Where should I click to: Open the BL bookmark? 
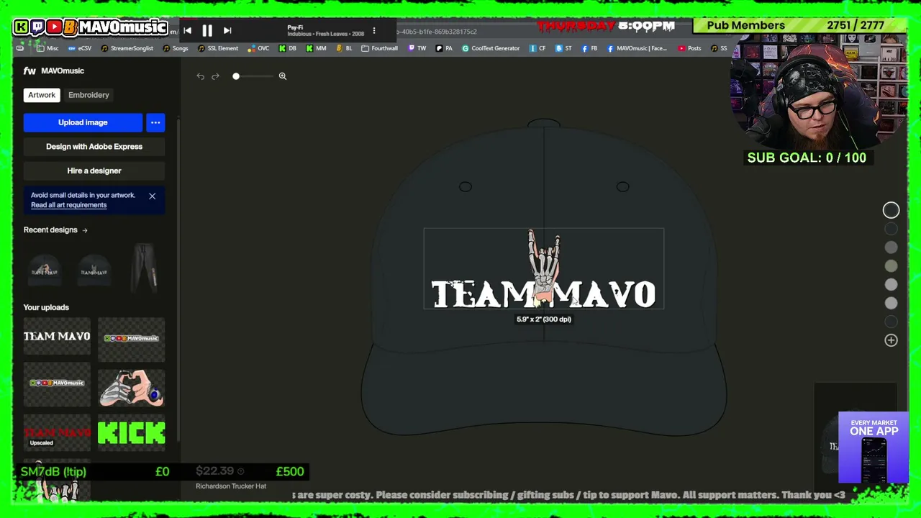click(x=345, y=49)
